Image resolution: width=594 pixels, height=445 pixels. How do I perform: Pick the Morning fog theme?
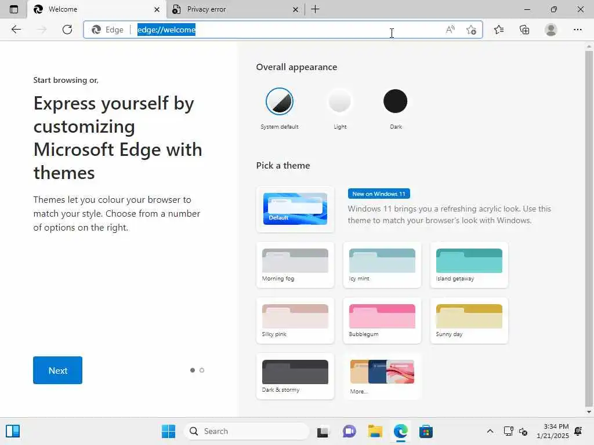[x=295, y=265]
